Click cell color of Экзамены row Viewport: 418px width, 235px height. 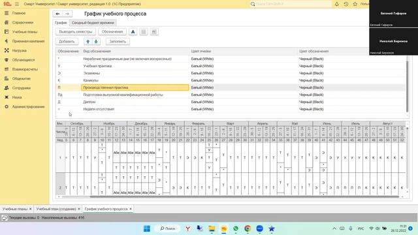[x=243, y=73]
